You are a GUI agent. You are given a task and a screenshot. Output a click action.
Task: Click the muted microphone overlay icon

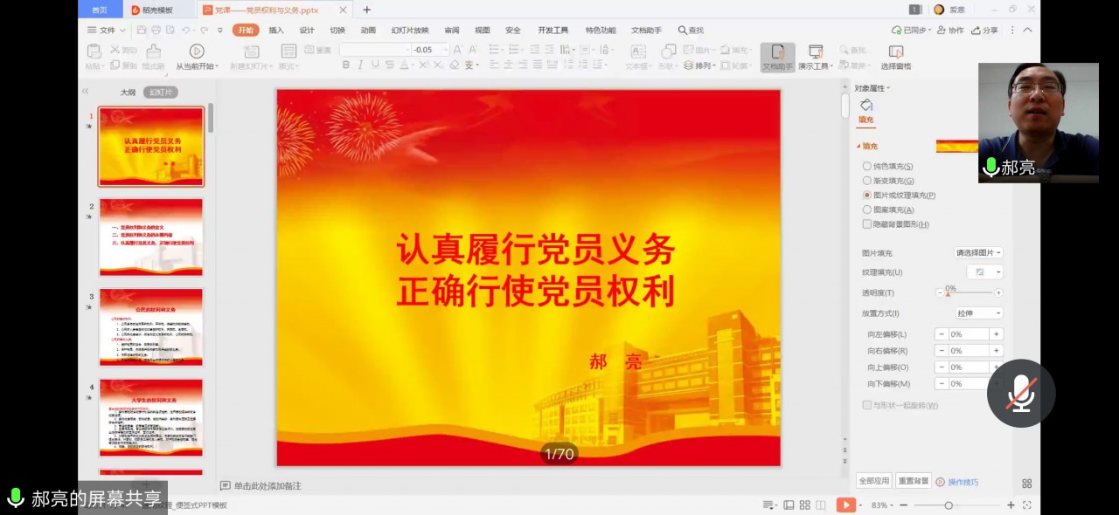click(1020, 394)
